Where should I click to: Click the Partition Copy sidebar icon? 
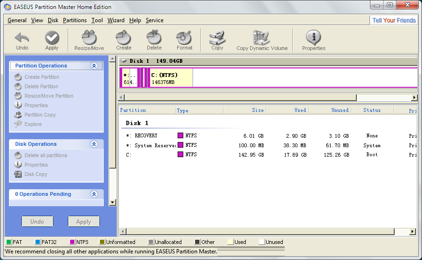pos(18,115)
